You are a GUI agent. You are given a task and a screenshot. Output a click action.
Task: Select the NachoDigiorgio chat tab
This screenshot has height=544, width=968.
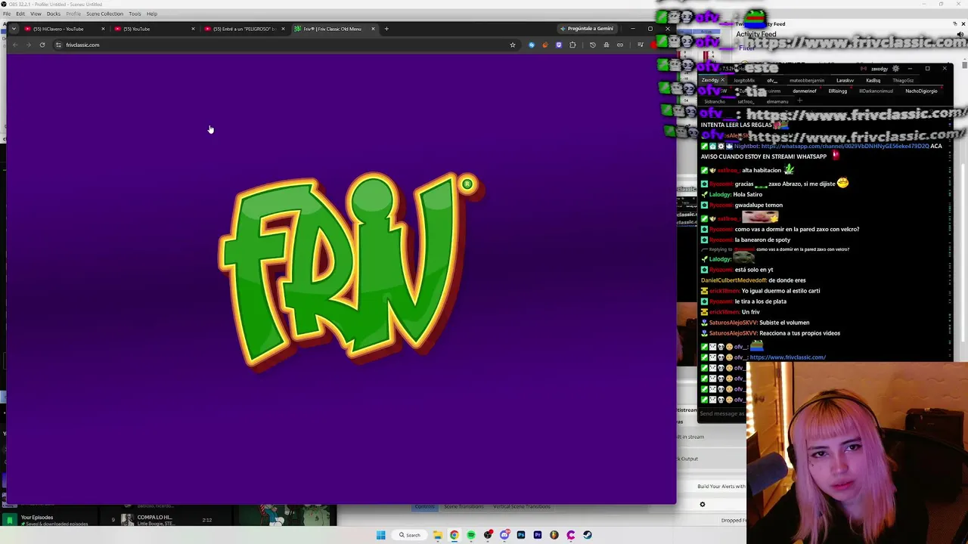[x=921, y=91]
